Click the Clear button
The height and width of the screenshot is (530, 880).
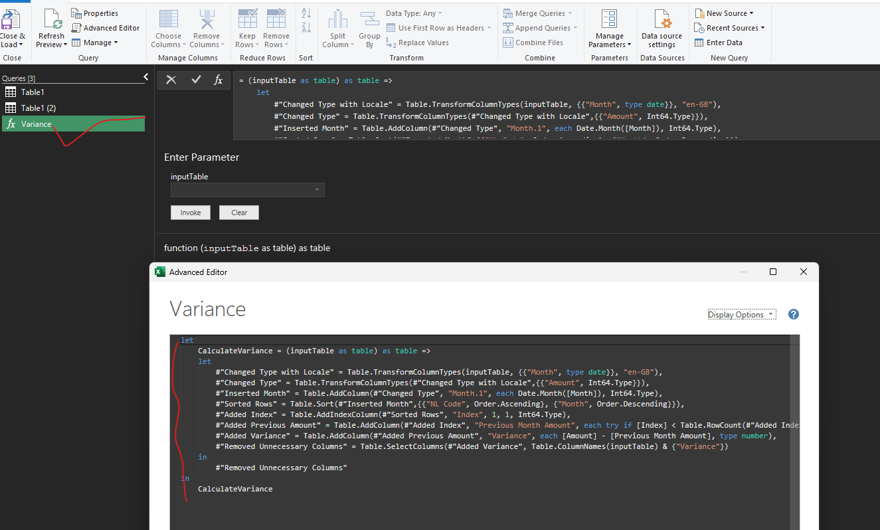click(239, 213)
